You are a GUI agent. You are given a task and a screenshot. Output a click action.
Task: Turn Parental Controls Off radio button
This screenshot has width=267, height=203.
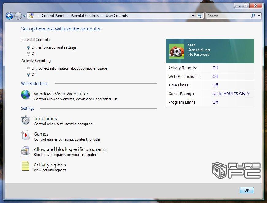coord(29,54)
